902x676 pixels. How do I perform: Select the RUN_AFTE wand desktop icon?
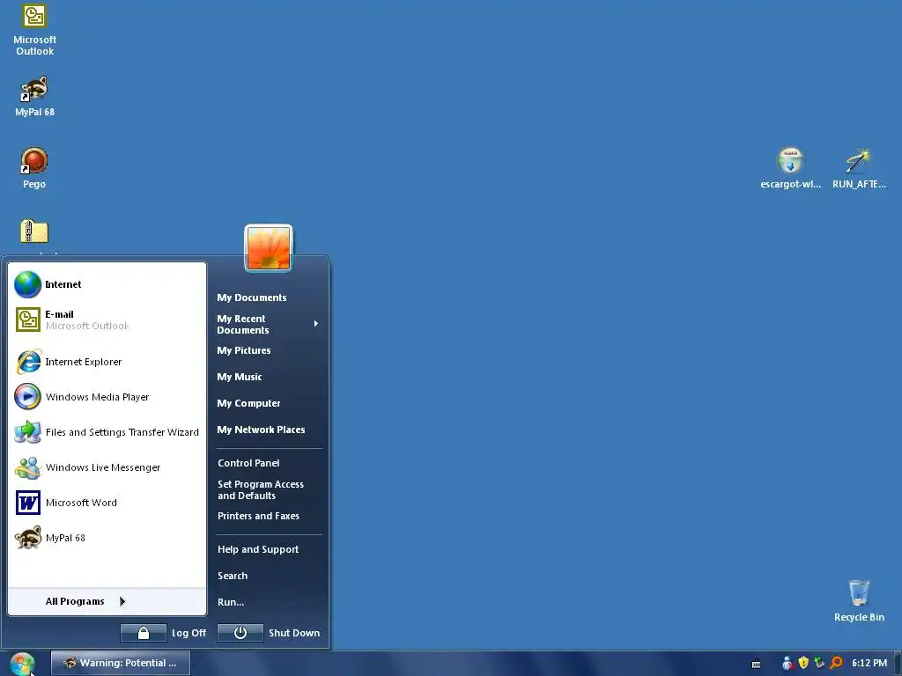click(x=859, y=168)
